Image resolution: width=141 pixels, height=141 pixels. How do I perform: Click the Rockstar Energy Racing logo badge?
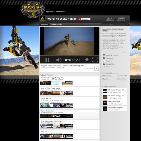[x=33, y=10]
